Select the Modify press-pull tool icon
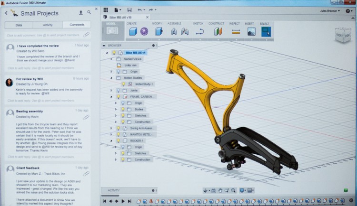The width and height of the screenshot is (357, 206). point(159,31)
